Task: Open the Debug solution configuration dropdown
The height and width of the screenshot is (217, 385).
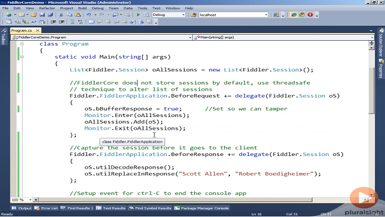Action: pos(183,15)
